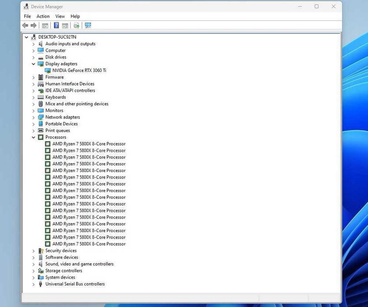The height and width of the screenshot is (307, 368).
Task: Expand Software devices chevron
Action: (x=33, y=257)
